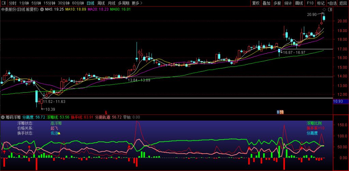The height and width of the screenshot is (171, 349).
Task: Open the 中泰股份 chart settings dropdown arrow
Action: coord(42,10)
